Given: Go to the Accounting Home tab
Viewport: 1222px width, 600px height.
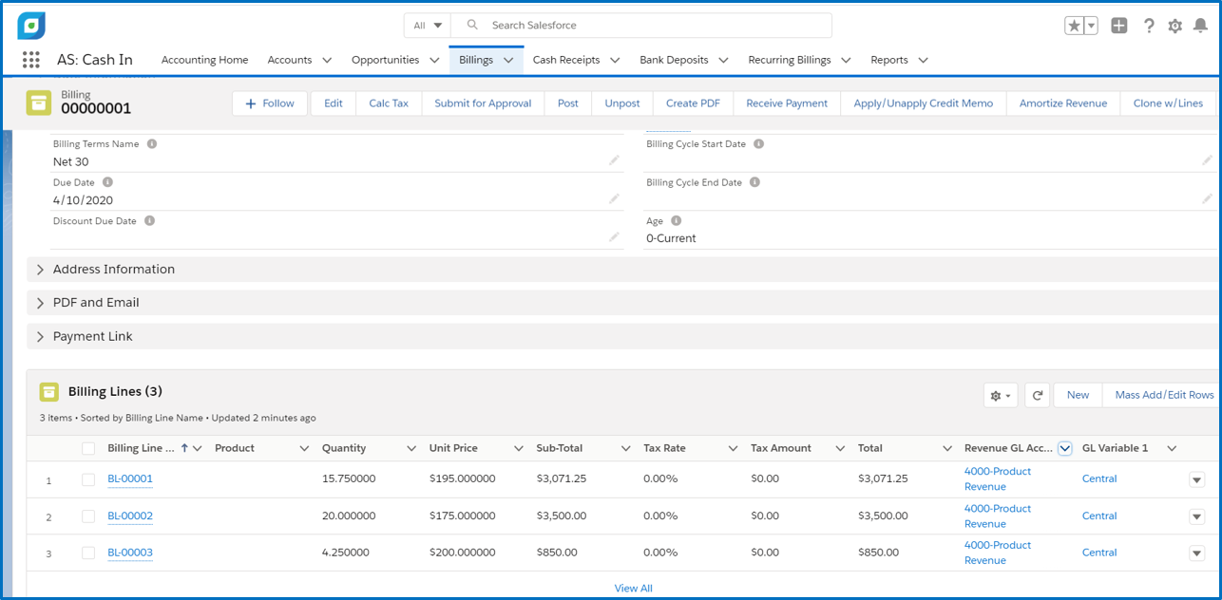Looking at the screenshot, I should tap(204, 60).
